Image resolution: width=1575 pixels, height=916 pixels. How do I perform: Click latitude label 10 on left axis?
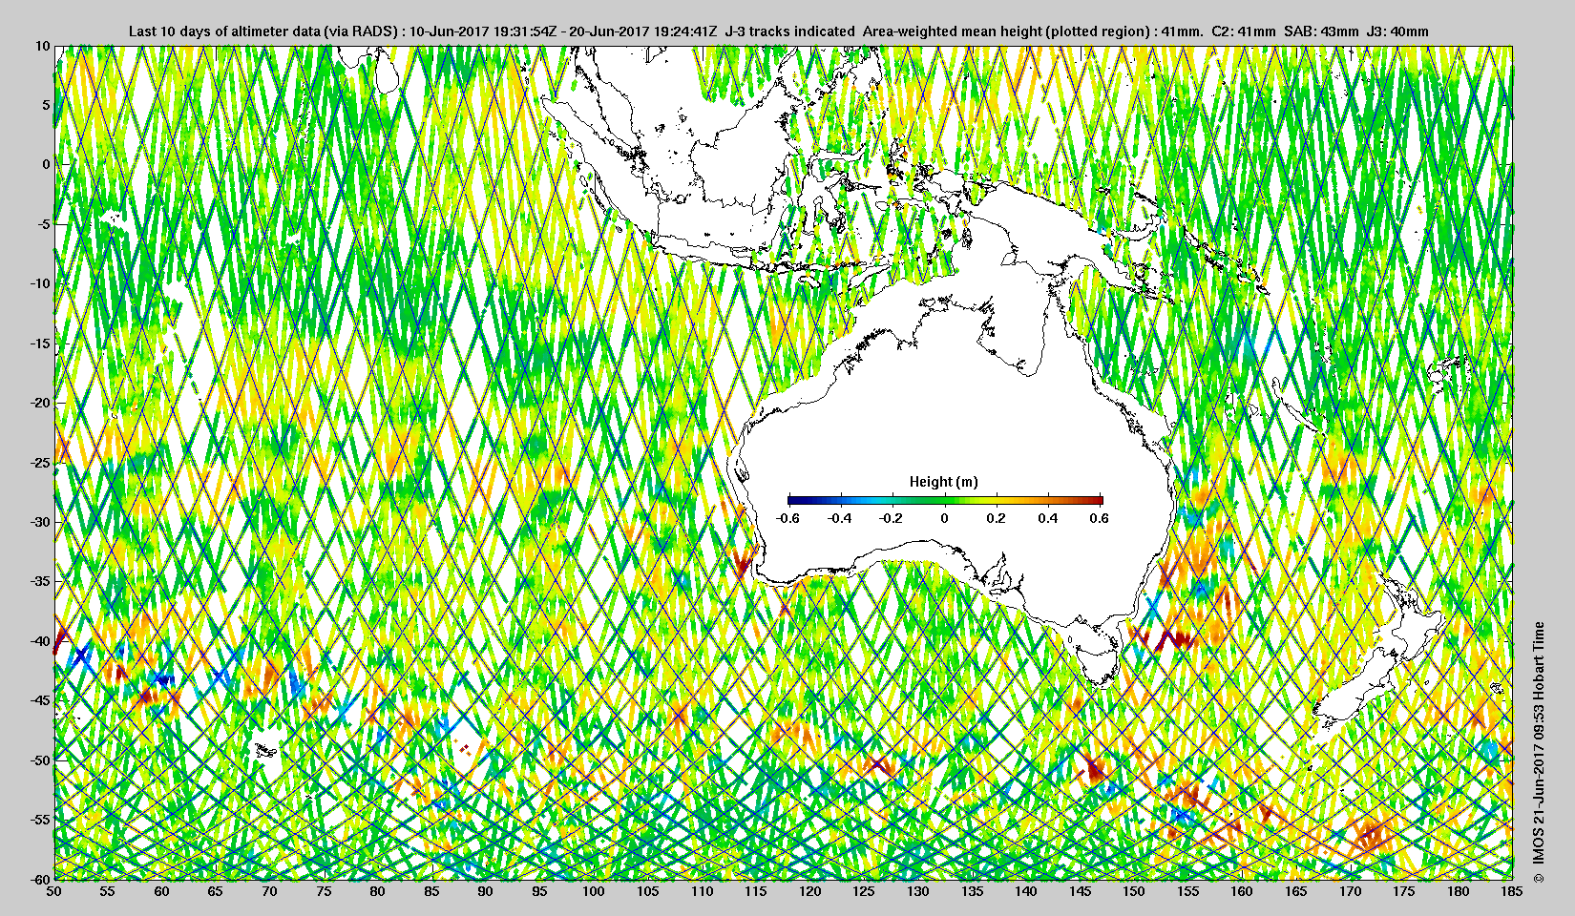coord(42,46)
